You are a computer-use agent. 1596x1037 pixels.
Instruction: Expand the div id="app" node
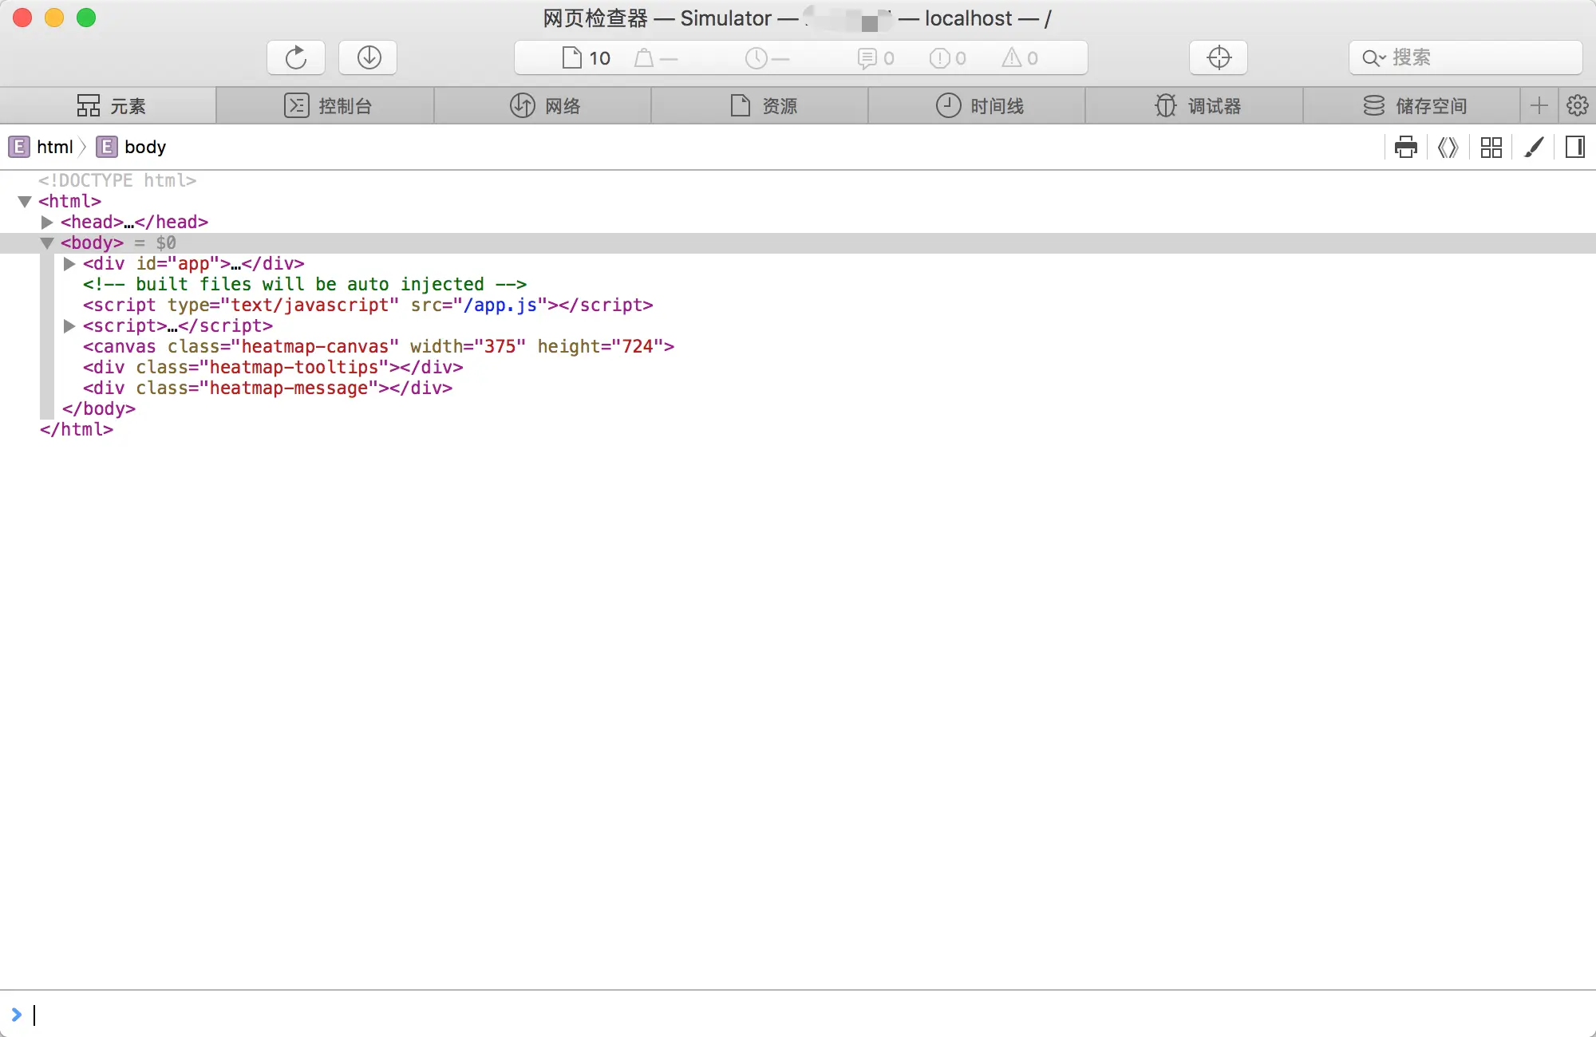coord(69,264)
